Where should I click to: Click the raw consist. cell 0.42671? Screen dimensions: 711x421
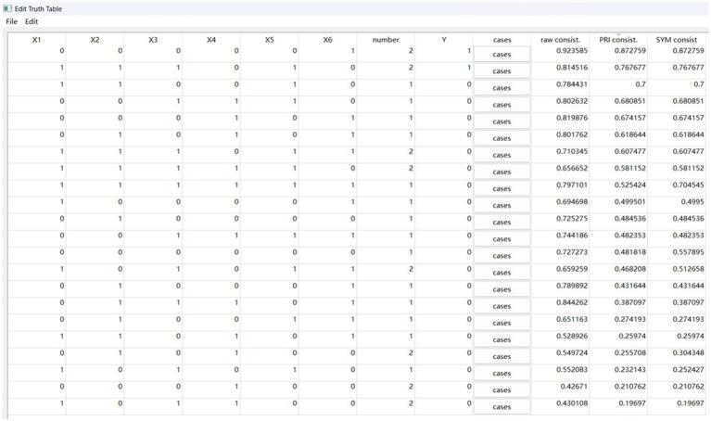tap(560, 389)
